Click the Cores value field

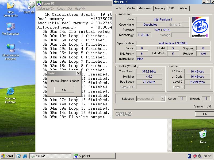tap(182, 99)
